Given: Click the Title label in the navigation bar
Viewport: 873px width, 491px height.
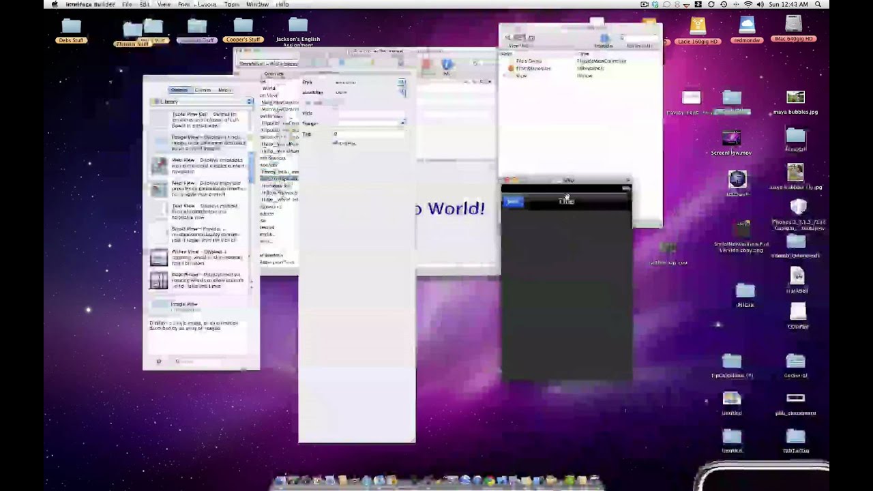Looking at the screenshot, I should [566, 200].
